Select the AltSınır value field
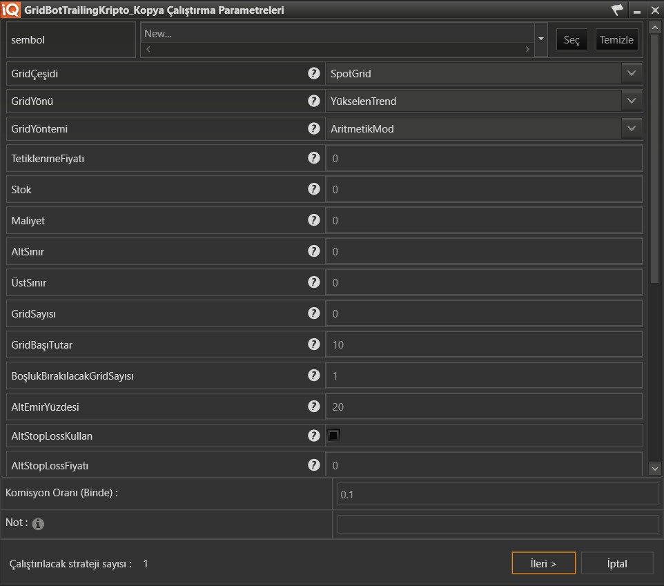 pos(484,251)
